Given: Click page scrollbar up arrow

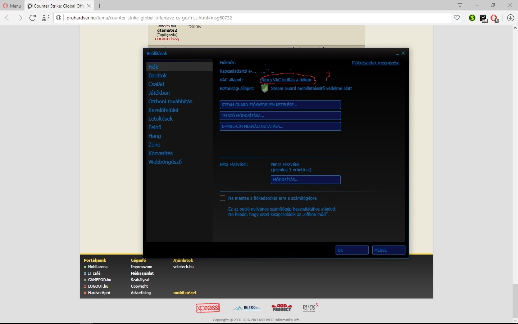Looking at the screenshot, I should pyautogui.click(x=515, y=28).
